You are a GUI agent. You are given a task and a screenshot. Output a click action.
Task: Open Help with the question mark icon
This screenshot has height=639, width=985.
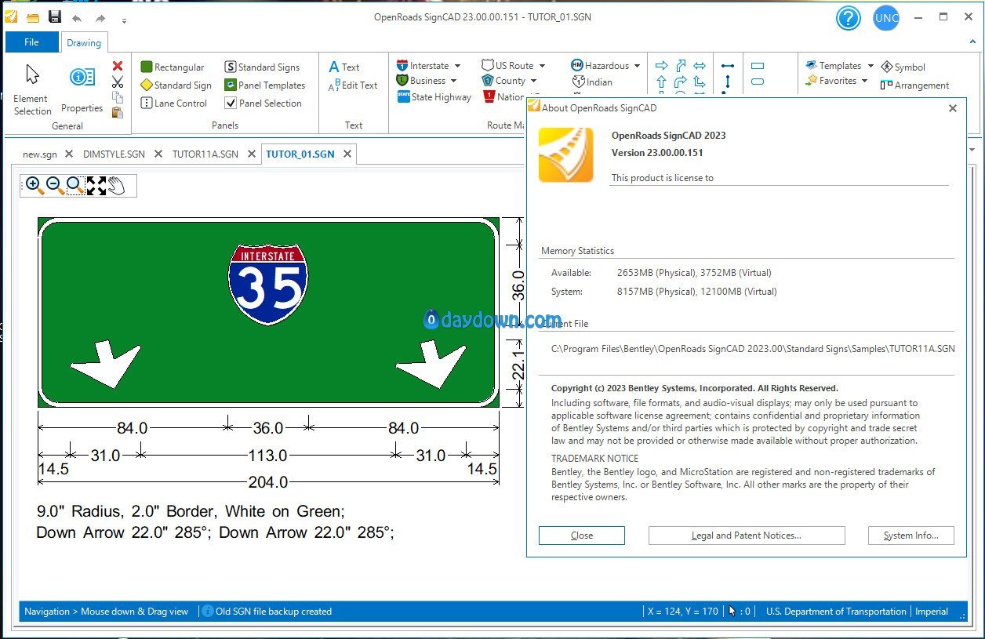pyautogui.click(x=848, y=18)
